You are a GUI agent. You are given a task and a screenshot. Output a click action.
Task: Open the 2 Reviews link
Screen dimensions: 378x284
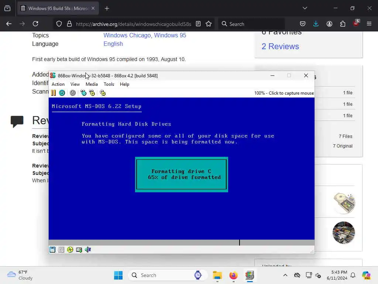(x=280, y=46)
